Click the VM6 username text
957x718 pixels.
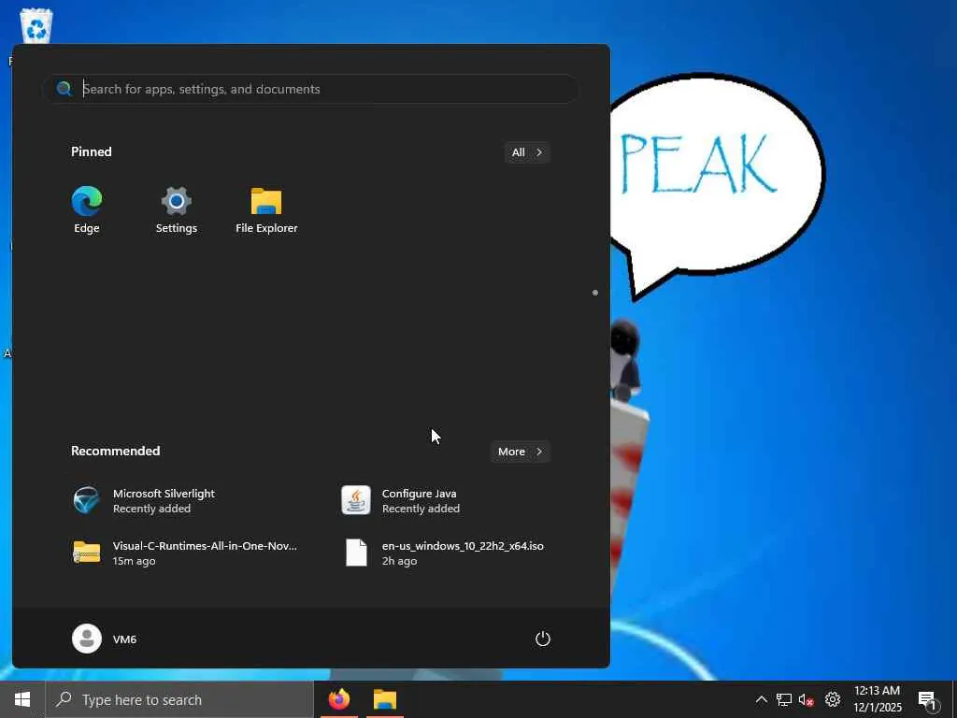[x=124, y=639]
